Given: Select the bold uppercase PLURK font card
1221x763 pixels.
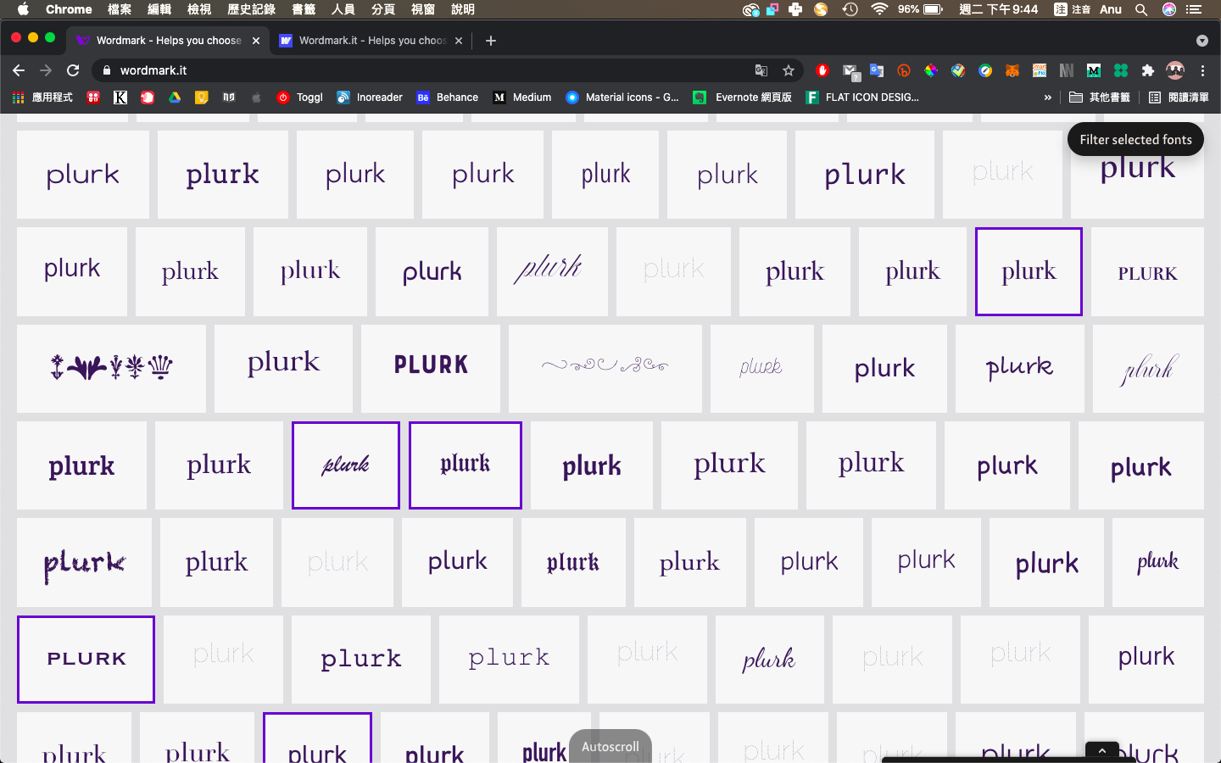Looking at the screenshot, I should pyautogui.click(x=431, y=369).
